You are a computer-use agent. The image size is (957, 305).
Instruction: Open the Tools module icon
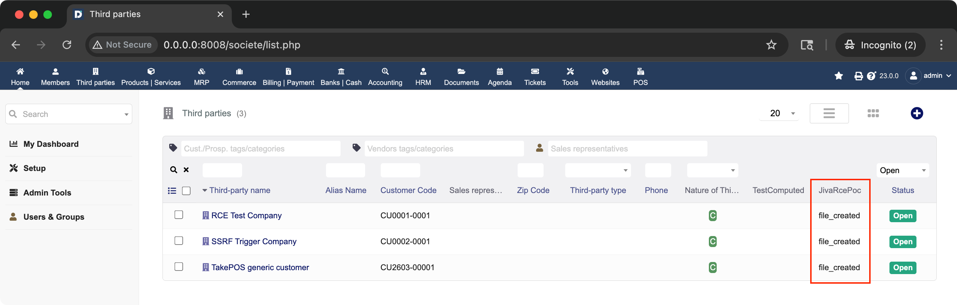click(570, 71)
